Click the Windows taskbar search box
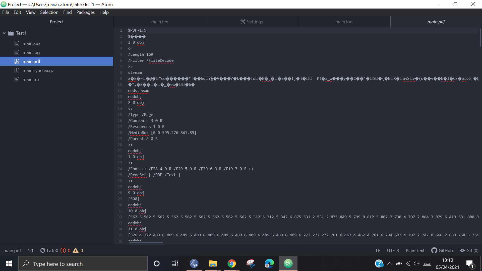The height and width of the screenshot is (271, 482). pyautogui.click(x=83, y=264)
